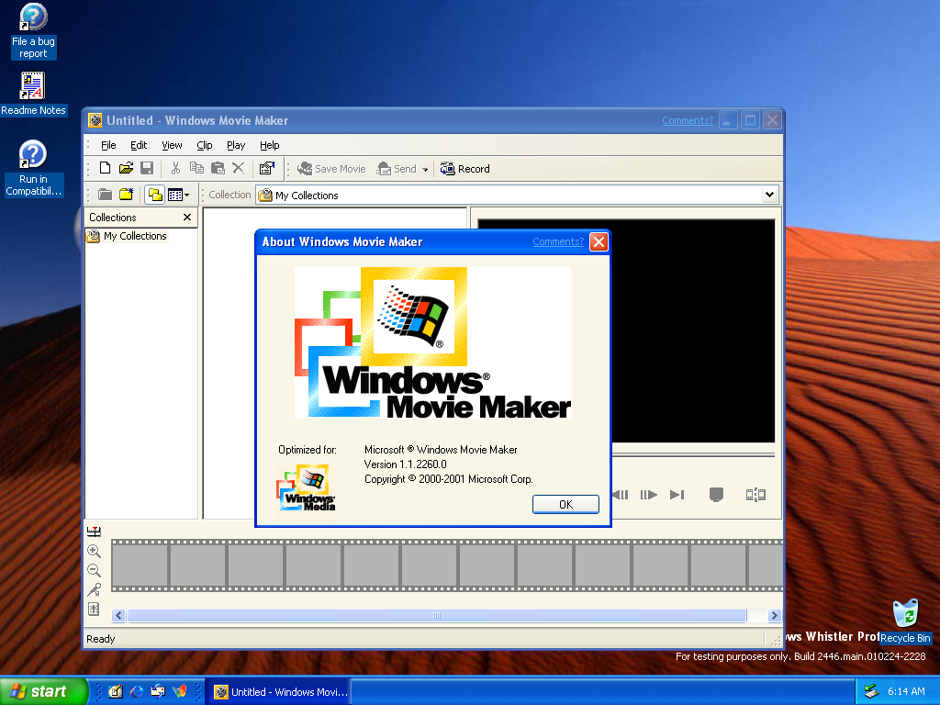The height and width of the screenshot is (705, 940).
Task: Click the New Project icon
Action: point(105,169)
